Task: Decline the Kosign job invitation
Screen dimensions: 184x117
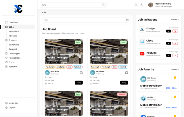Action: point(175,31)
